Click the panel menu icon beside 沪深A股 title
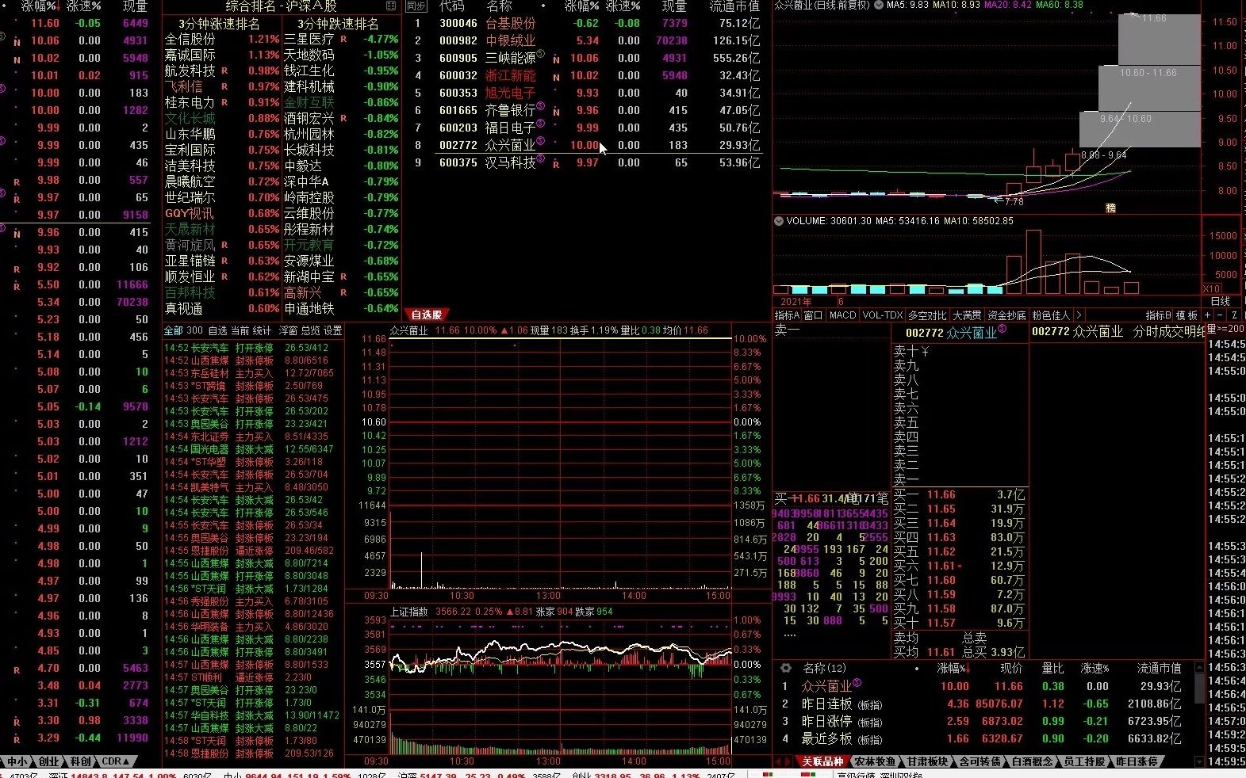 click(x=391, y=6)
